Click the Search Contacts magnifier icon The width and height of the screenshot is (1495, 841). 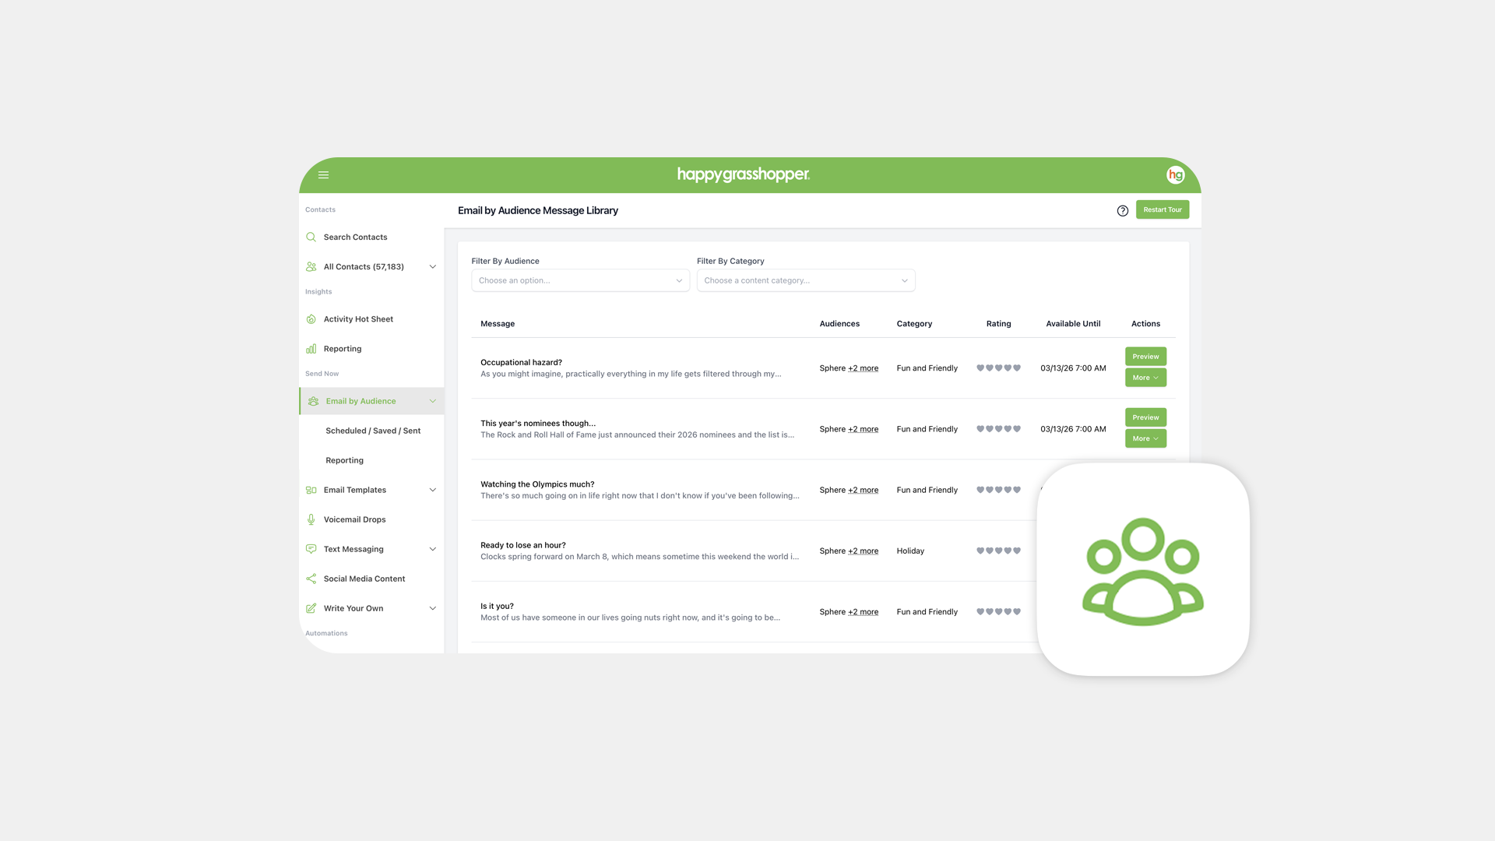coord(311,237)
